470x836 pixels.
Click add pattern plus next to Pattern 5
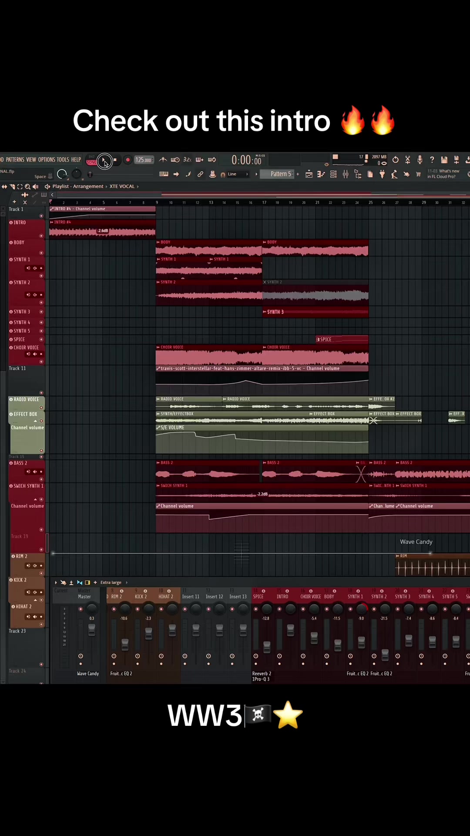tap(298, 174)
